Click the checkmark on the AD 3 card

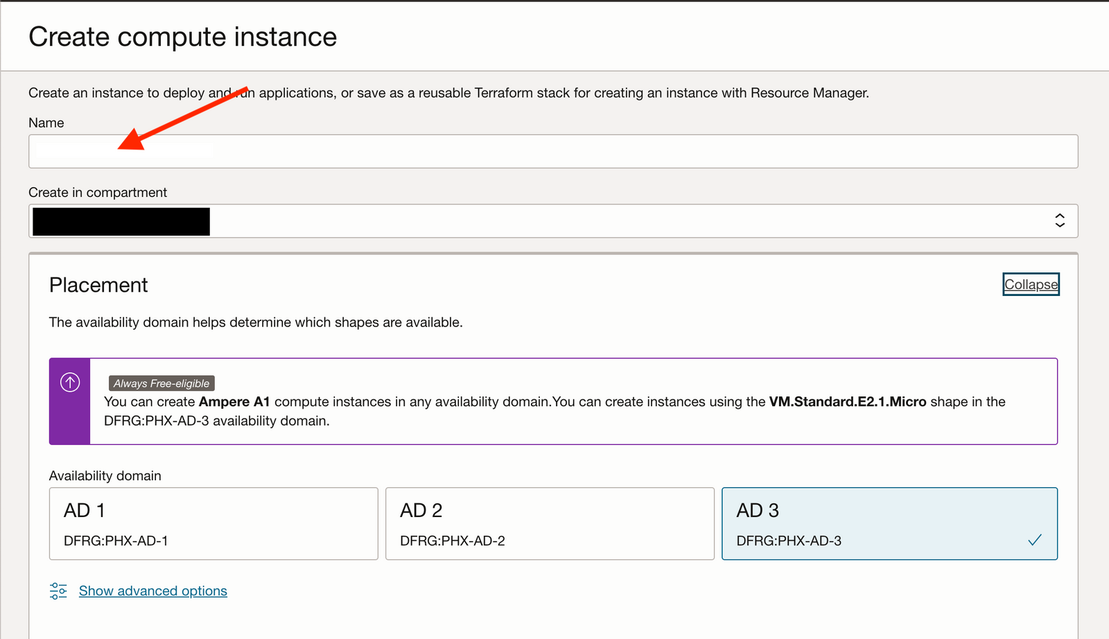pos(1036,539)
